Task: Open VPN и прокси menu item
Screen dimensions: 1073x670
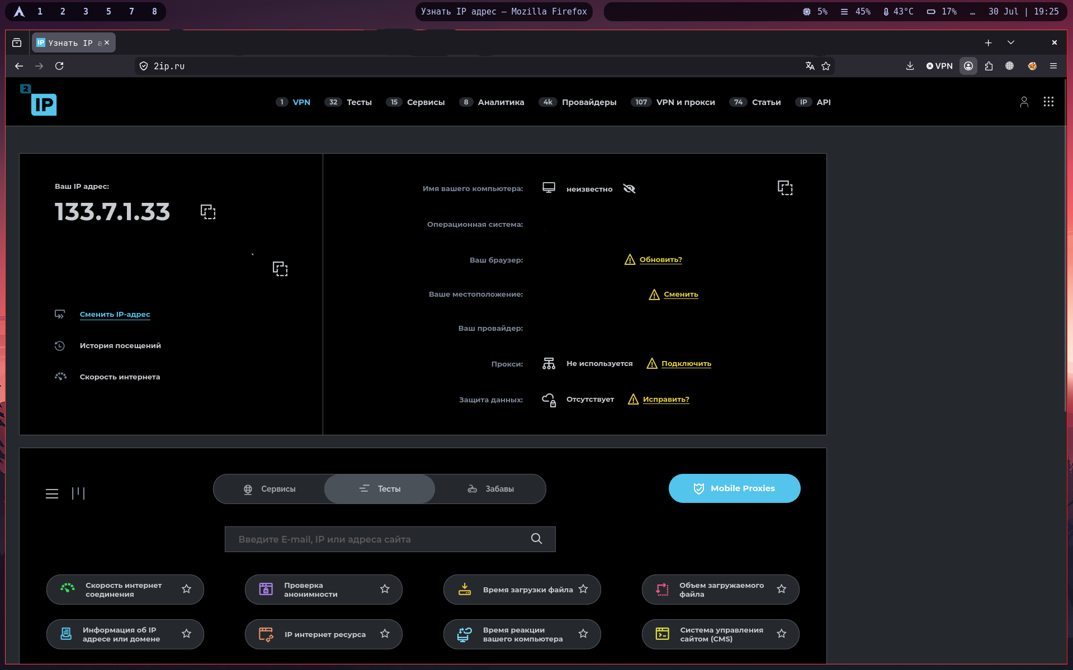Action: click(x=673, y=102)
